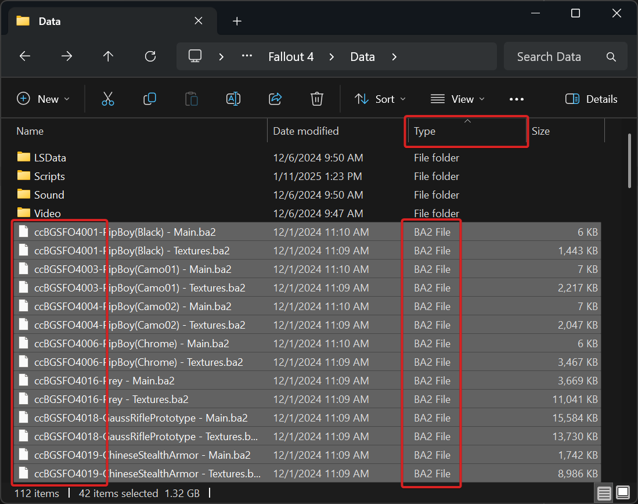
Task: Select ccBGSFO4001-PipBoy(Black) - Main.ba2
Action: (307, 232)
